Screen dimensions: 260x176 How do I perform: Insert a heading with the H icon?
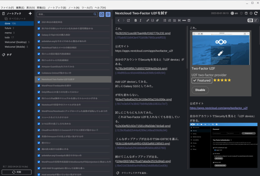[x=179, y=20]
